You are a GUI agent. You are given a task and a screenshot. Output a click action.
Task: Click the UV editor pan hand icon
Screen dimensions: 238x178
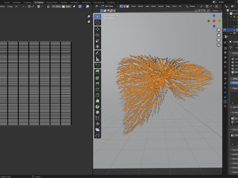click(x=89, y=21)
